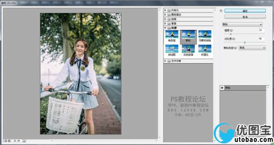Select the 纹理化 filter thumbnail

coord(205,50)
